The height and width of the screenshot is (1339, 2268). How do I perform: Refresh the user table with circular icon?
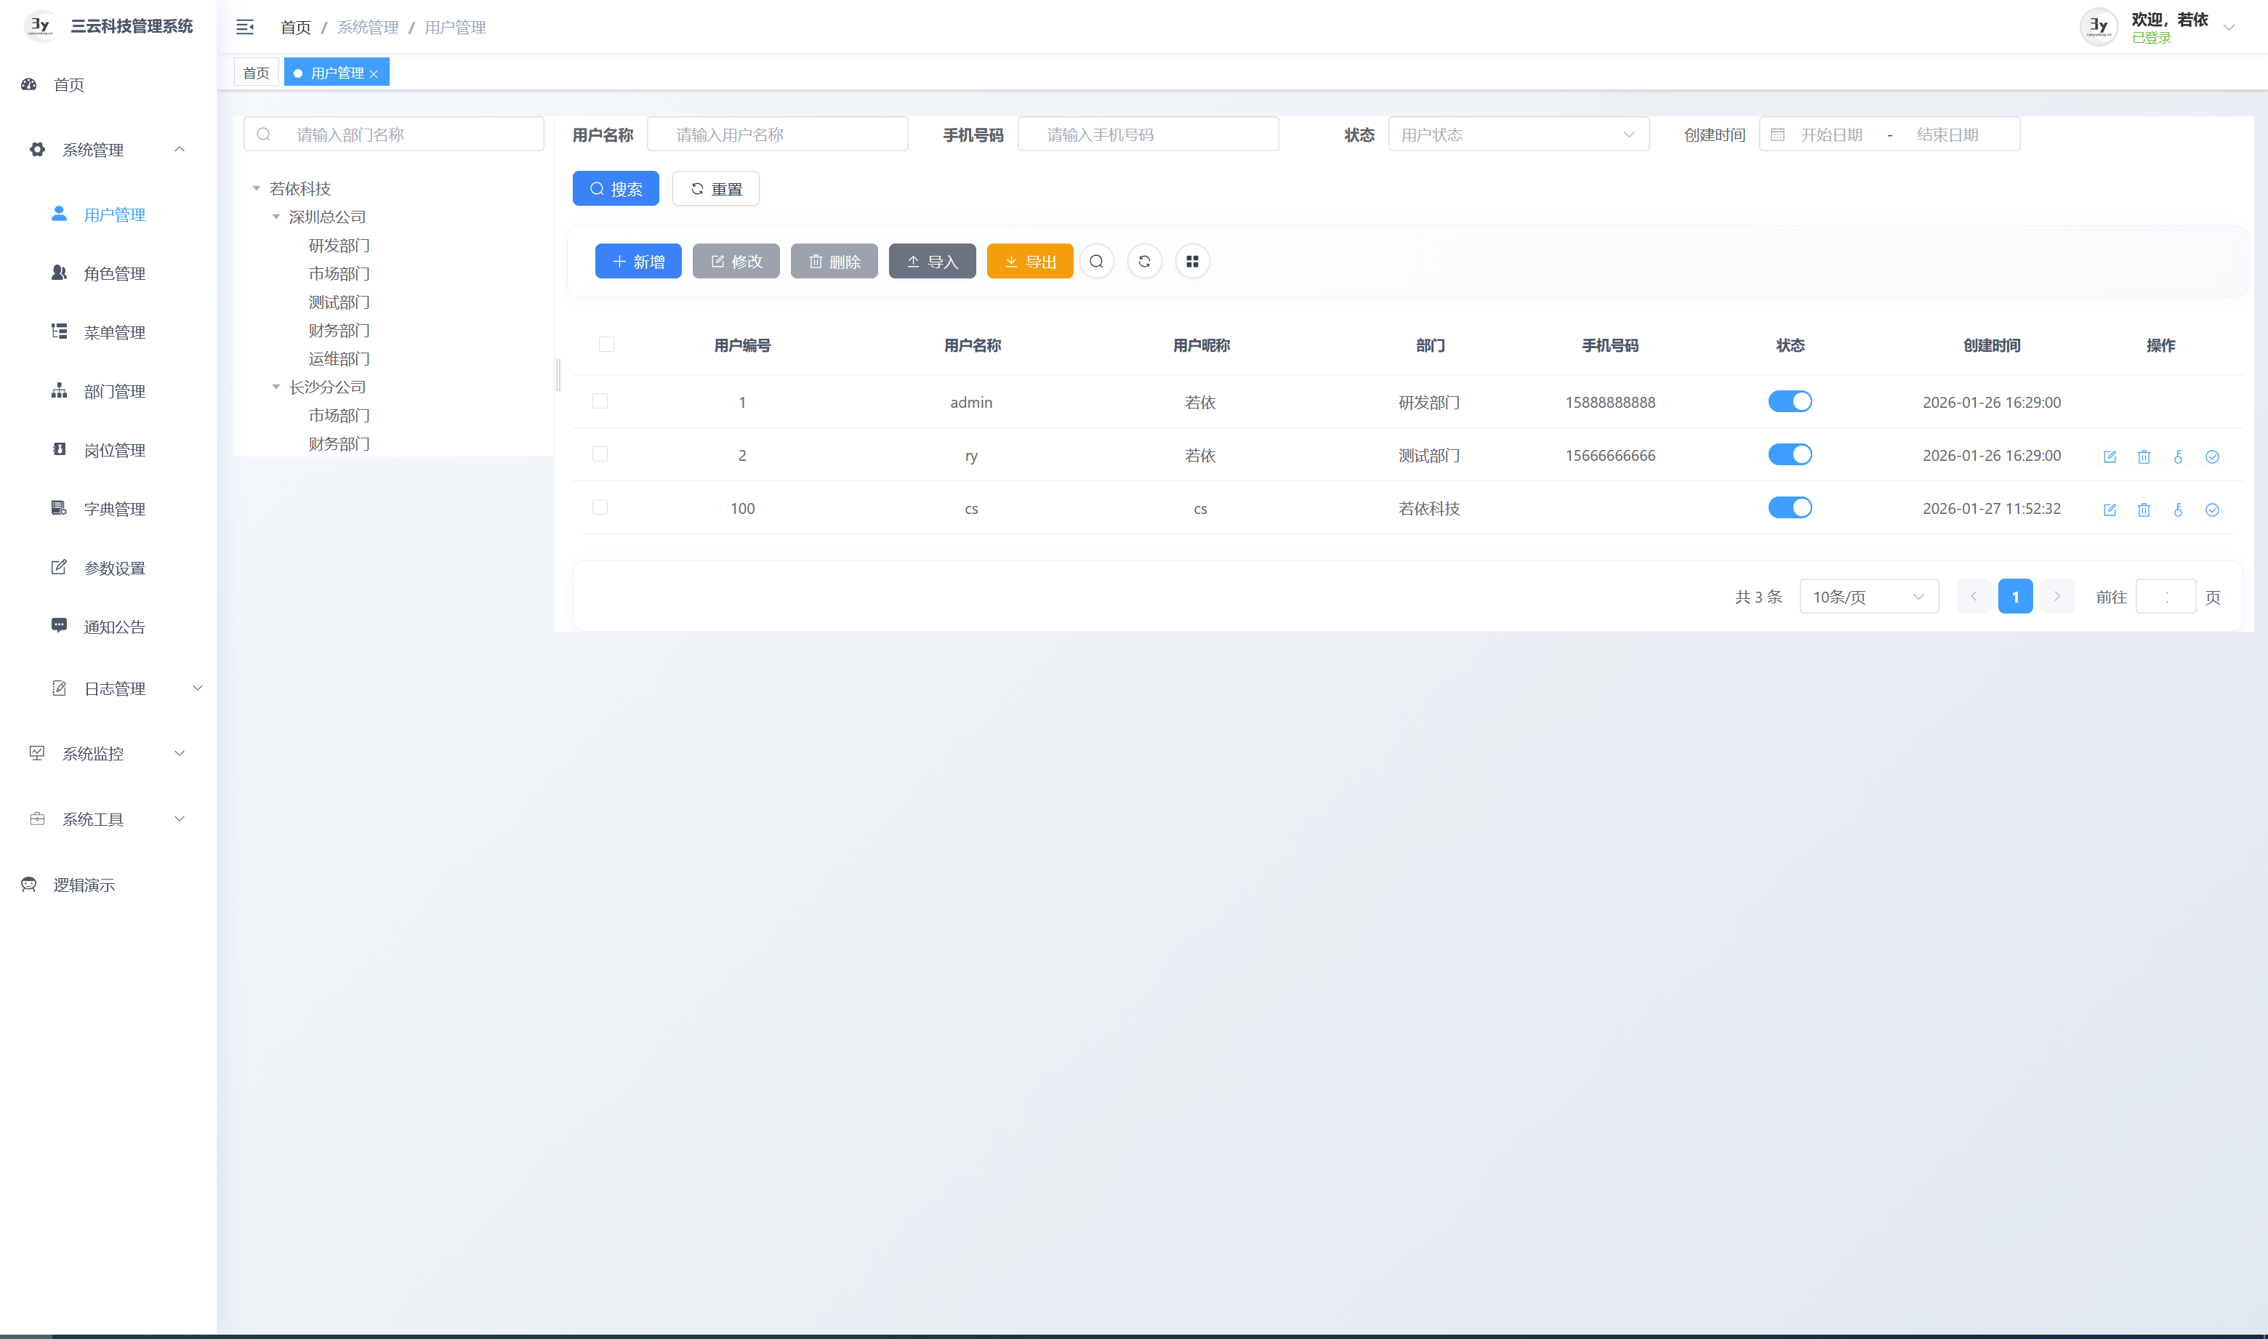(x=1144, y=262)
